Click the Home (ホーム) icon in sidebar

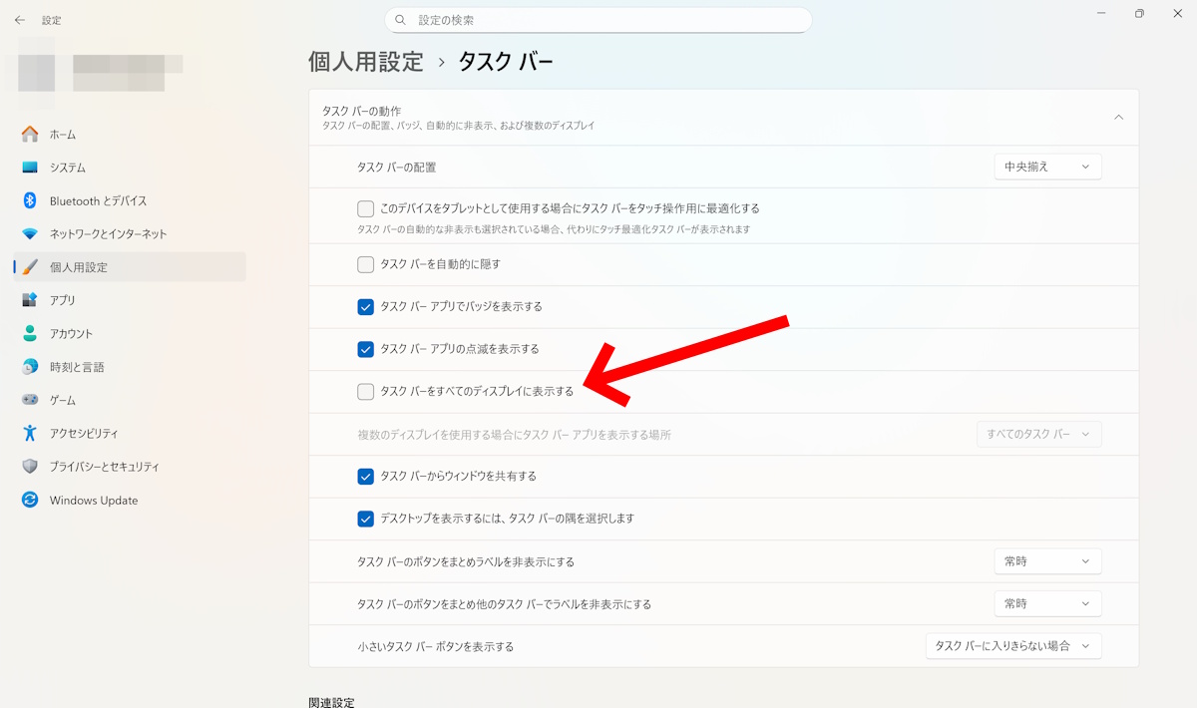(30, 134)
